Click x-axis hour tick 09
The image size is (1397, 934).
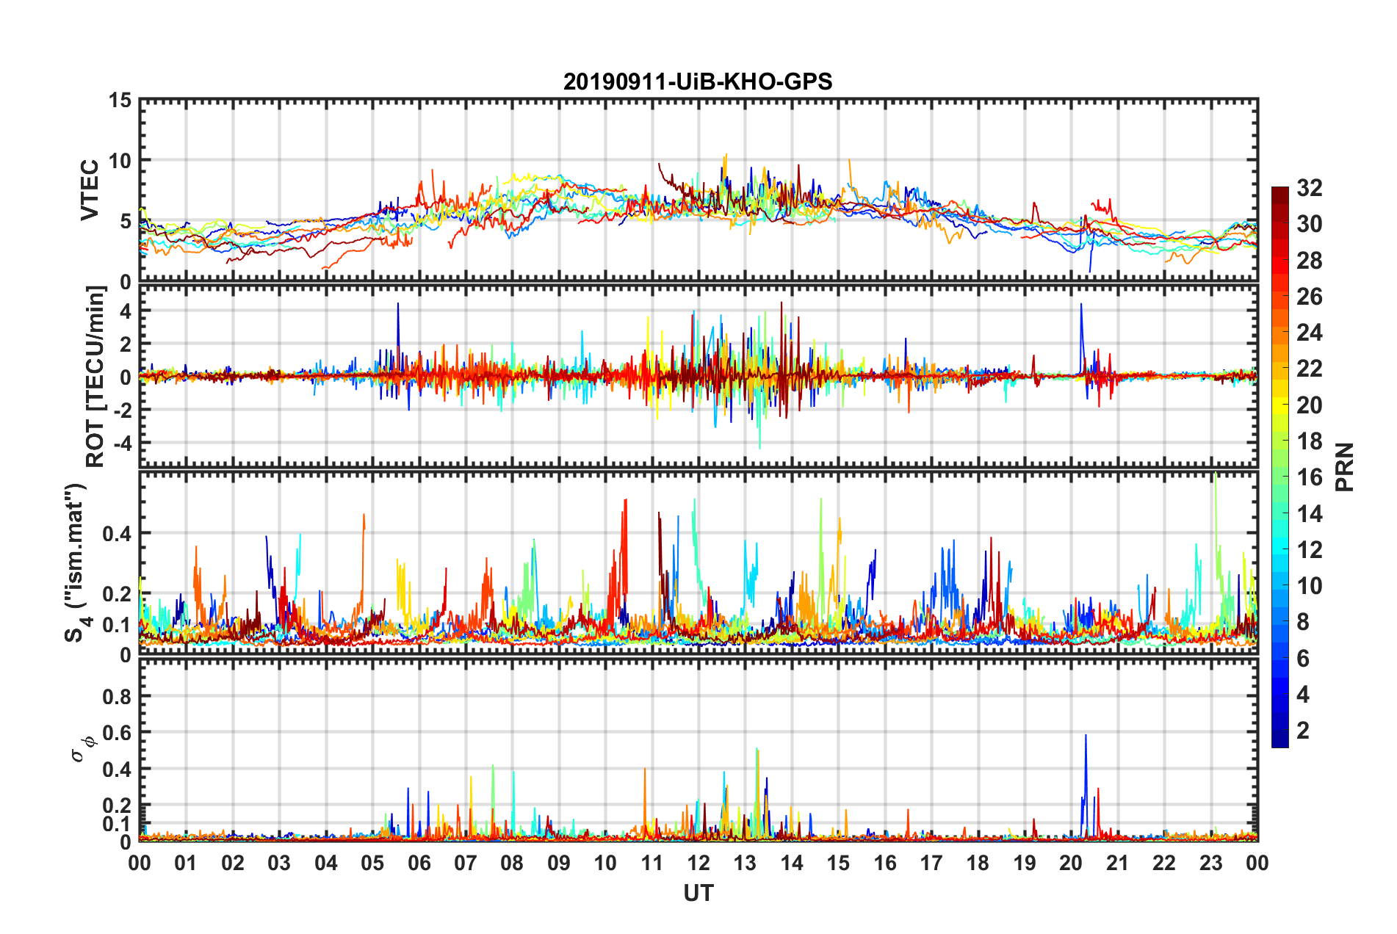click(559, 863)
